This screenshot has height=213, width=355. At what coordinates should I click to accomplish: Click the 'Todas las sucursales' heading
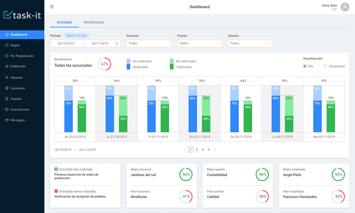coord(73,65)
